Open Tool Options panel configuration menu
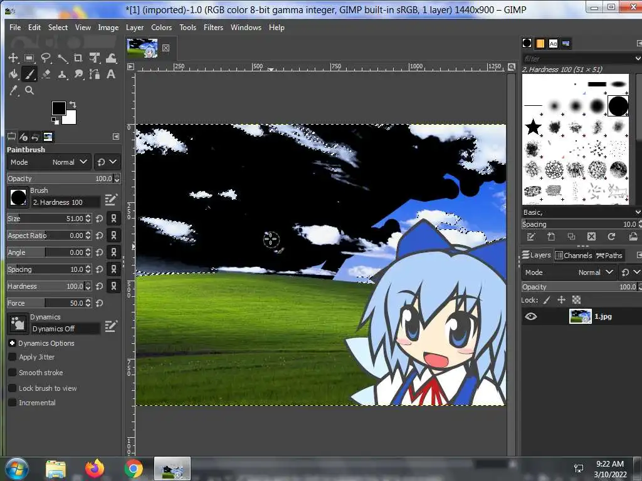This screenshot has height=481, width=642. 116,137
